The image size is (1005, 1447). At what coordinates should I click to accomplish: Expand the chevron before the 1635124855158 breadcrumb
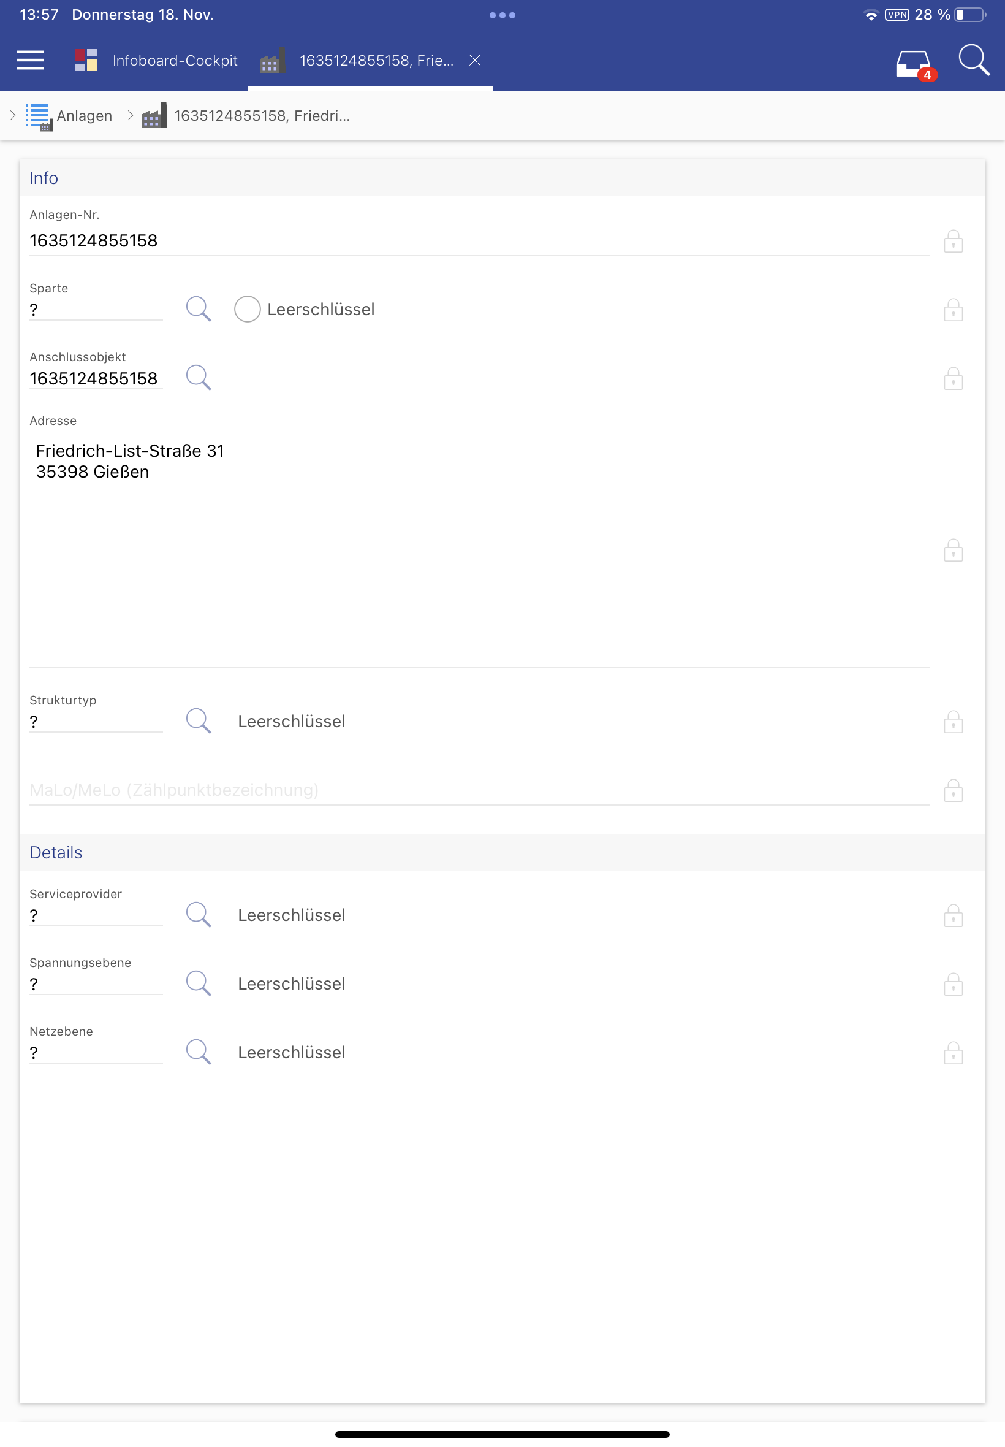131,115
